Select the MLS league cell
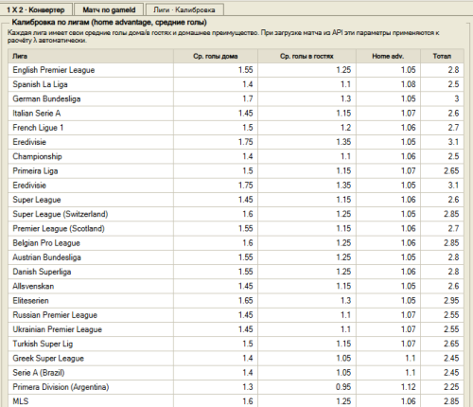473x407 pixels. [x=91, y=401]
